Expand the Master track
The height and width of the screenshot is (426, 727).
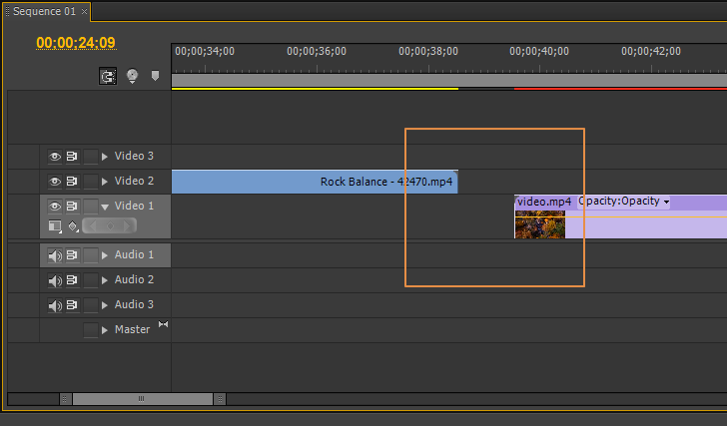(105, 330)
